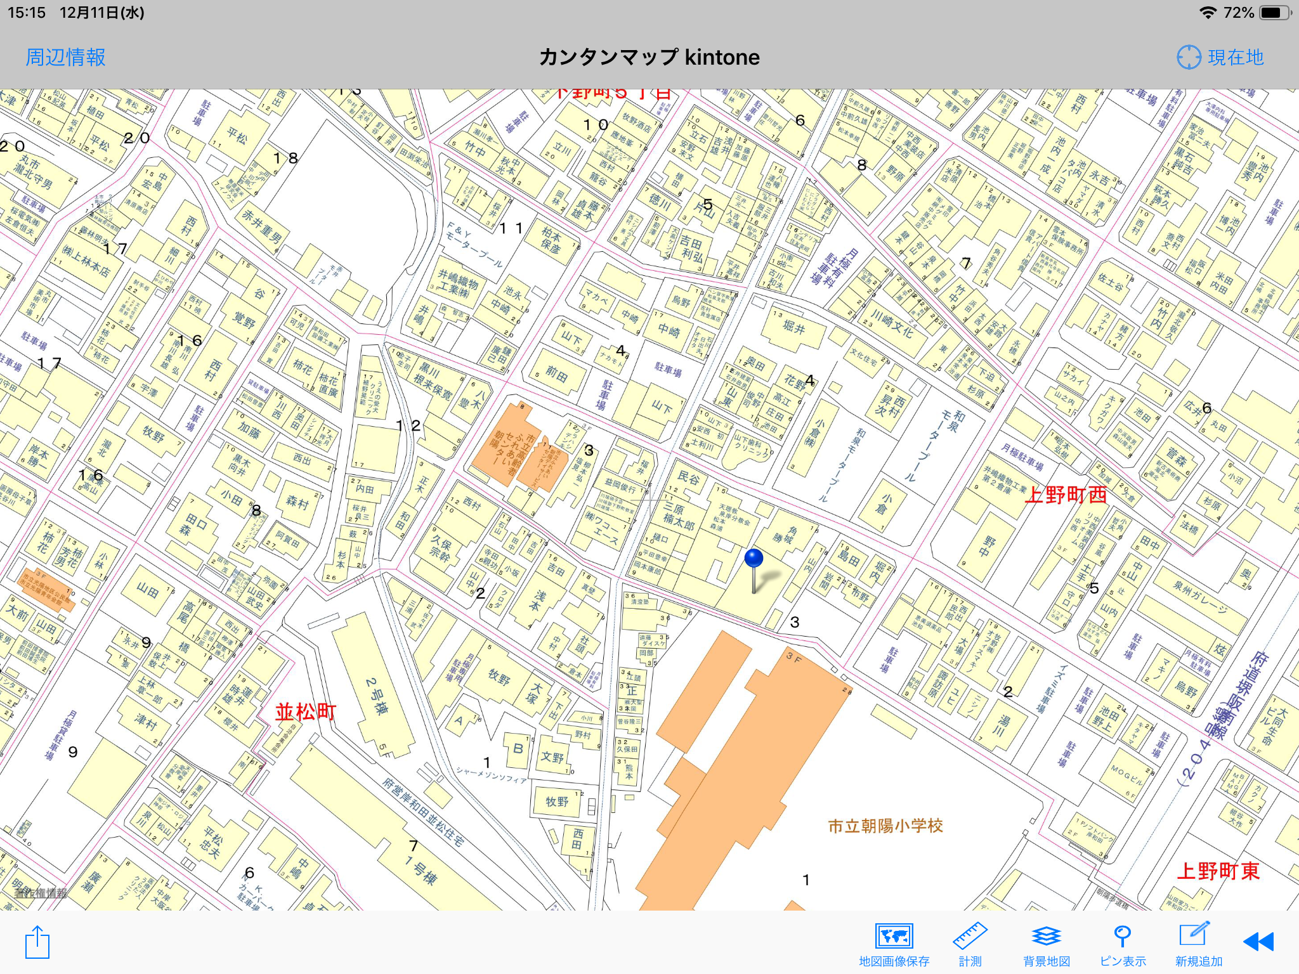1299x974 pixels.
Task: Tap the 池田野上 building label
Action: 1104,716
